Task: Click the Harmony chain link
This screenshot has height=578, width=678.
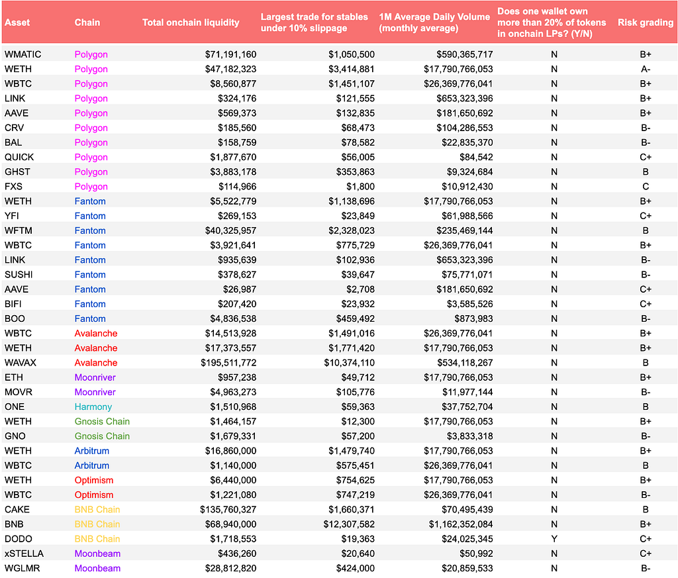Action: pyautogui.click(x=93, y=407)
